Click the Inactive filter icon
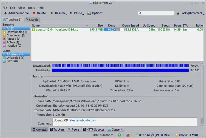206x138 pixels. click(x=4, y=46)
